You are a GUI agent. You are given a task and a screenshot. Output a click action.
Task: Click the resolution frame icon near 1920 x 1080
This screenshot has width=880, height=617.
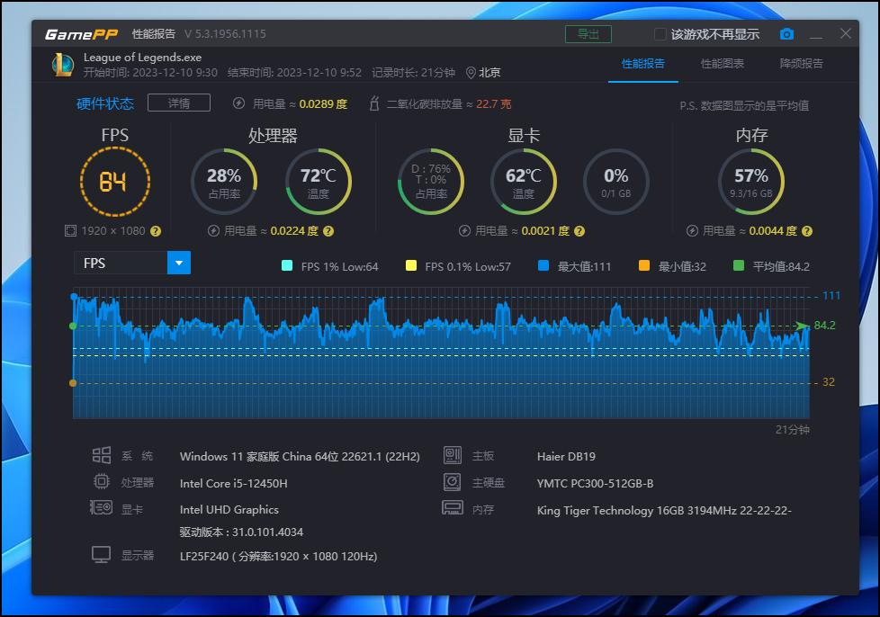click(x=70, y=230)
